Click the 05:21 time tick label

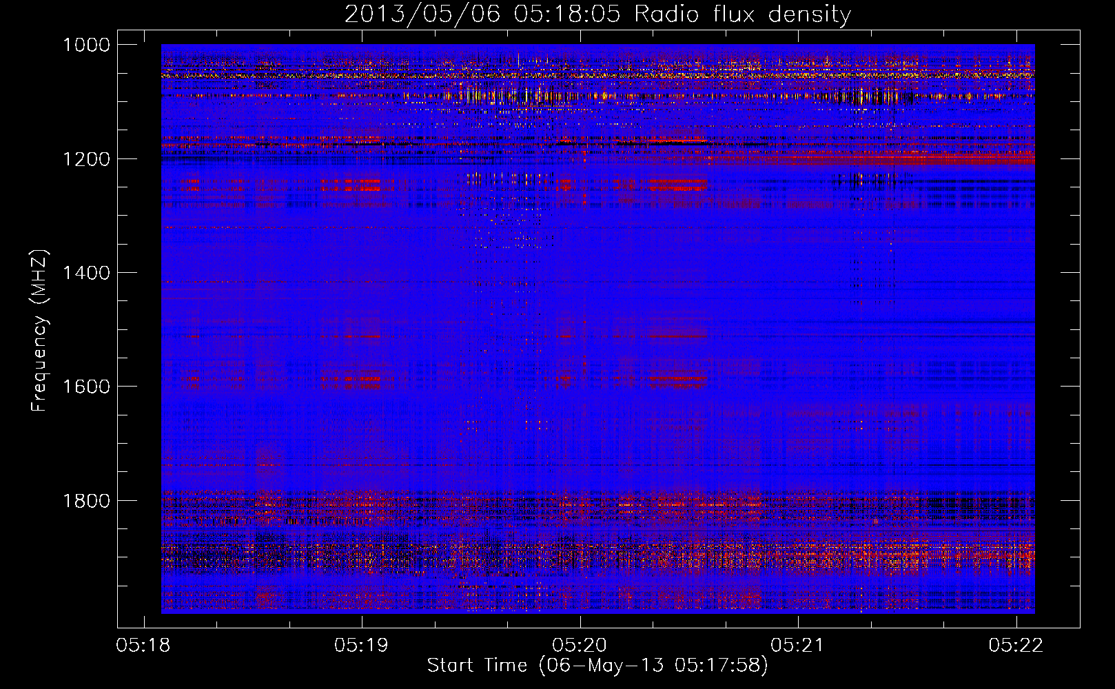point(798,646)
